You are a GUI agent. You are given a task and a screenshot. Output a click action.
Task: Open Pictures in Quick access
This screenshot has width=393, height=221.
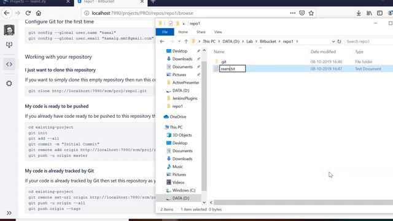pyautogui.click(x=179, y=75)
